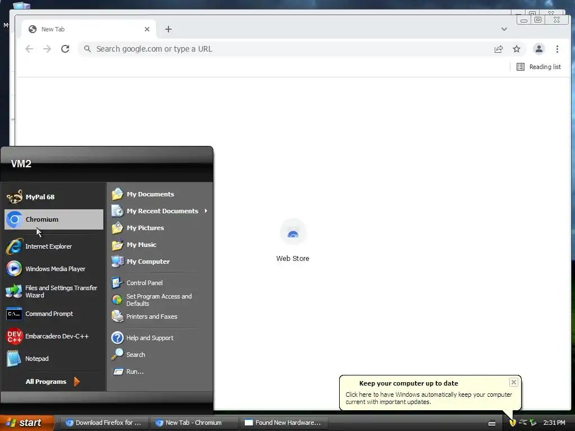
Task: Go back in Chromium
Action: 29,49
